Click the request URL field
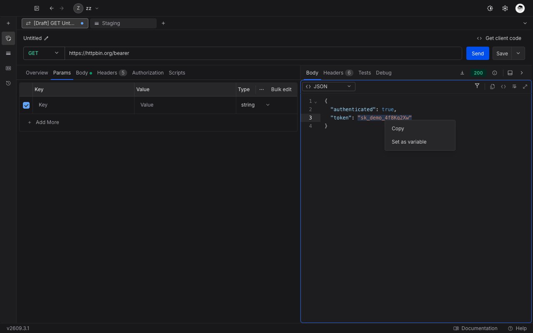This screenshot has width=533, height=333. click(x=263, y=53)
